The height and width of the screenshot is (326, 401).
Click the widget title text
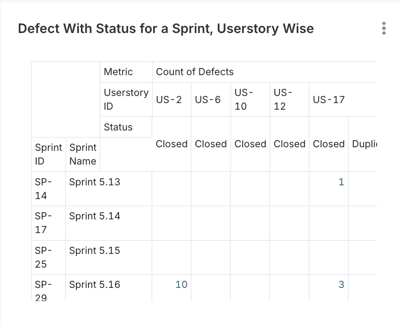point(166,28)
